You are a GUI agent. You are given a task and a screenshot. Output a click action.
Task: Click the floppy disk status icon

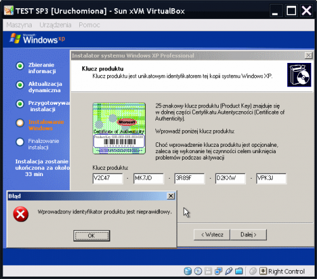point(208,271)
